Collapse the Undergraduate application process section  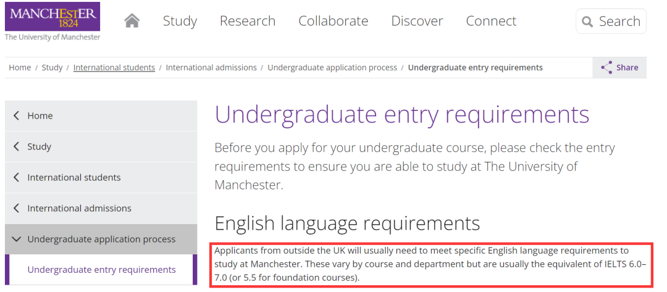tap(16, 239)
